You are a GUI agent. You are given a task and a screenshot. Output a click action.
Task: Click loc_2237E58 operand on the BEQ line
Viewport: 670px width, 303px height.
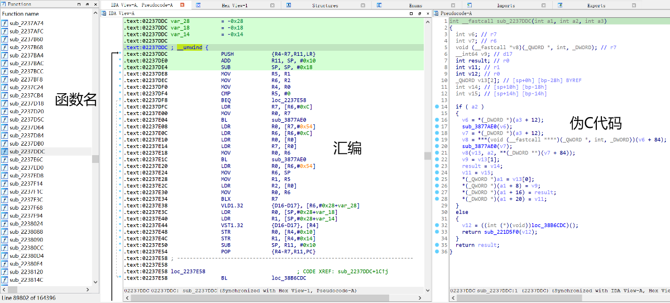tap(290, 100)
